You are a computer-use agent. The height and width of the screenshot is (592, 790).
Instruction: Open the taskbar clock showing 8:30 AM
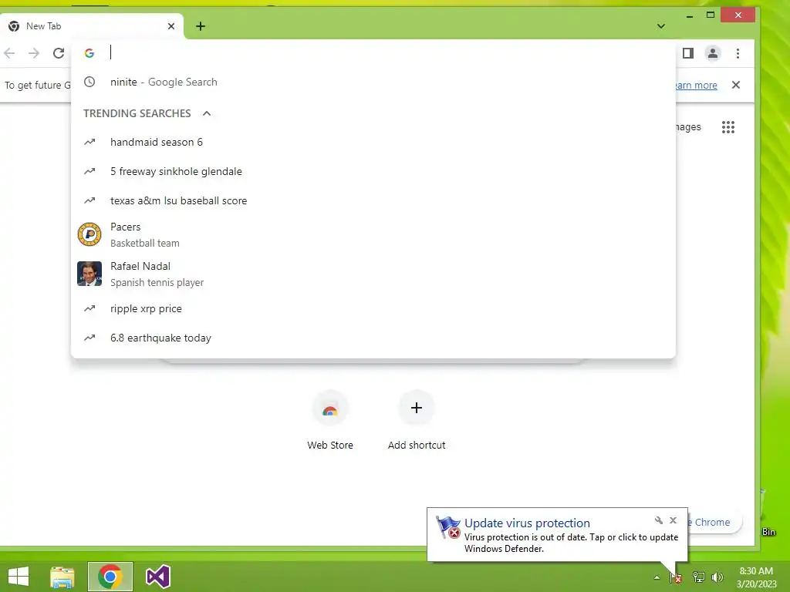pos(756,577)
